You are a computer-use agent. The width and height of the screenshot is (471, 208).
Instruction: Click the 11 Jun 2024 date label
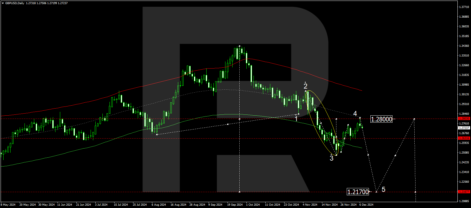(x=65, y=205)
